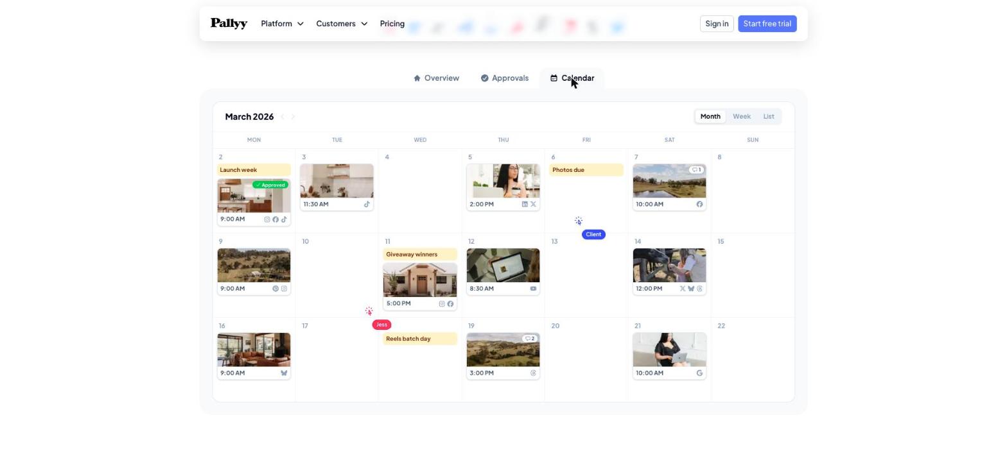Click the Facebook icon on March 7 post
The image size is (1007, 460).
[699, 205]
